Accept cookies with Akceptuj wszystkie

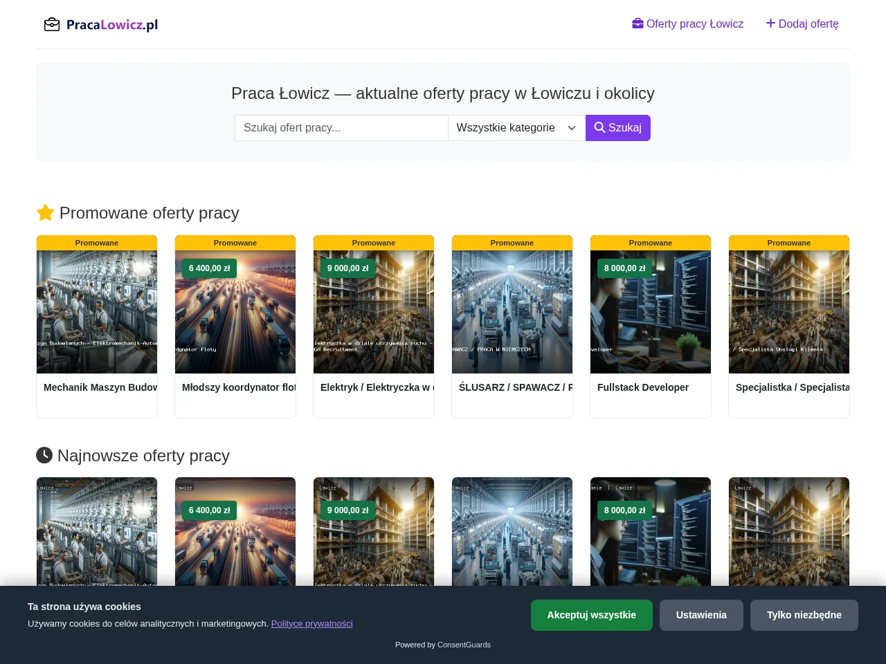click(592, 615)
